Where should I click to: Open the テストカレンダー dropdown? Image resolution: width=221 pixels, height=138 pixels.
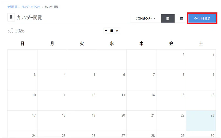click(145, 18)
